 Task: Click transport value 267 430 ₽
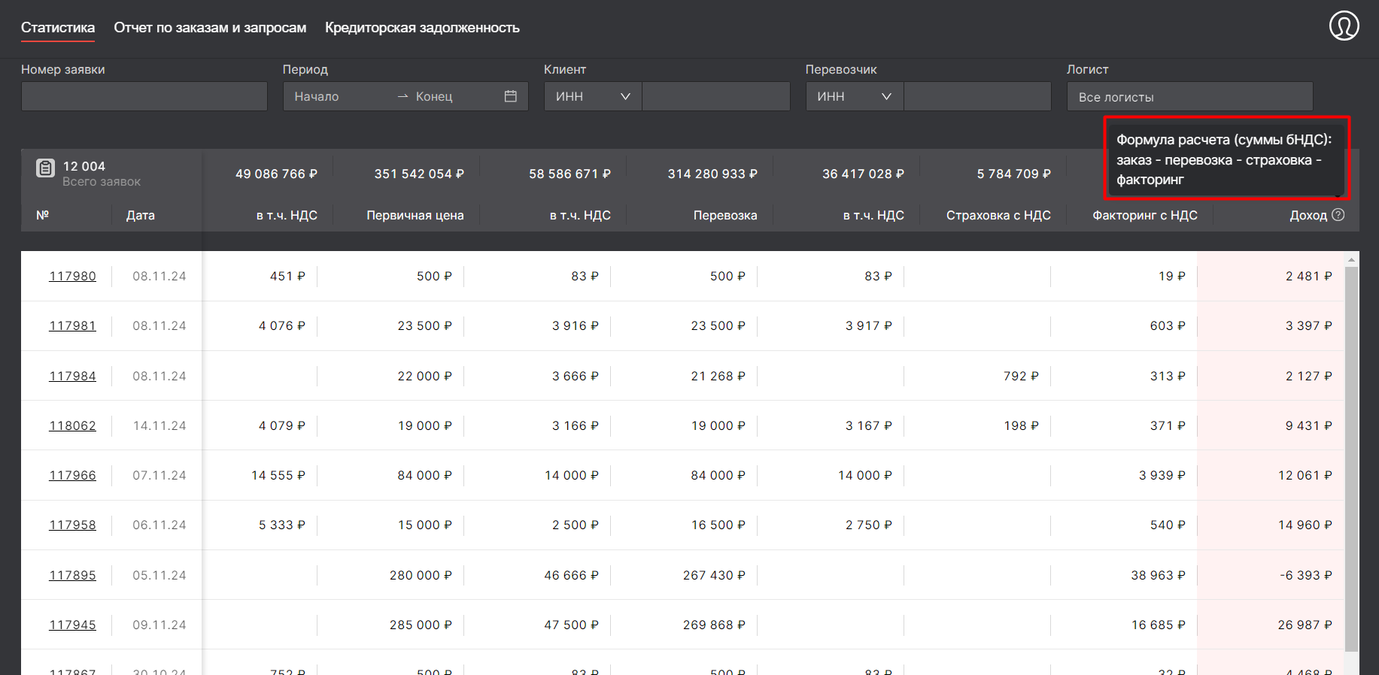714,575
